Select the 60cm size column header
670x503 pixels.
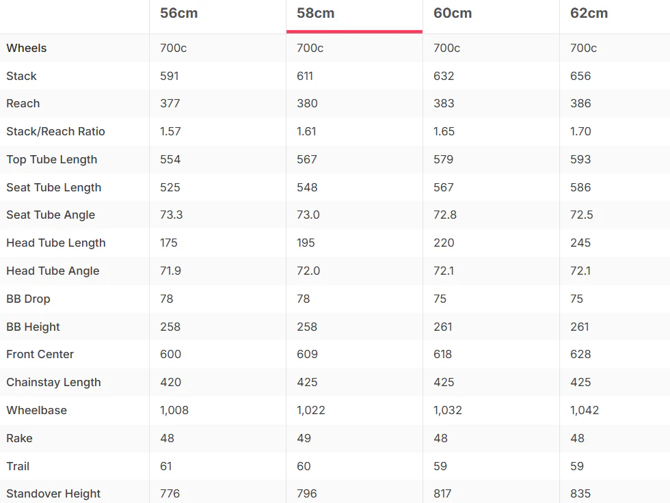pos(453,13)
